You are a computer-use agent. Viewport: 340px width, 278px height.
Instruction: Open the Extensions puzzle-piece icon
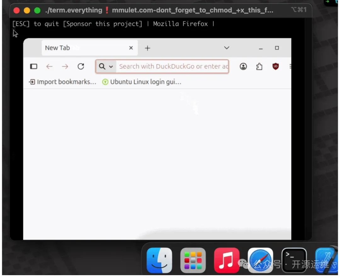point(259,67)
